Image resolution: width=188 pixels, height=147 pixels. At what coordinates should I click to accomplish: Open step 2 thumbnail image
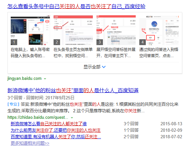coord(73,30)
